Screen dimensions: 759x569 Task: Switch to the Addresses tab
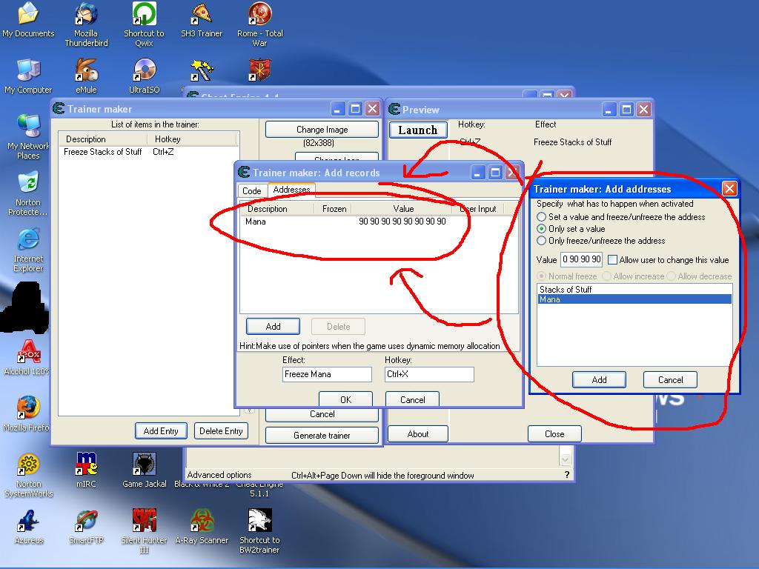tap(291, 190)
